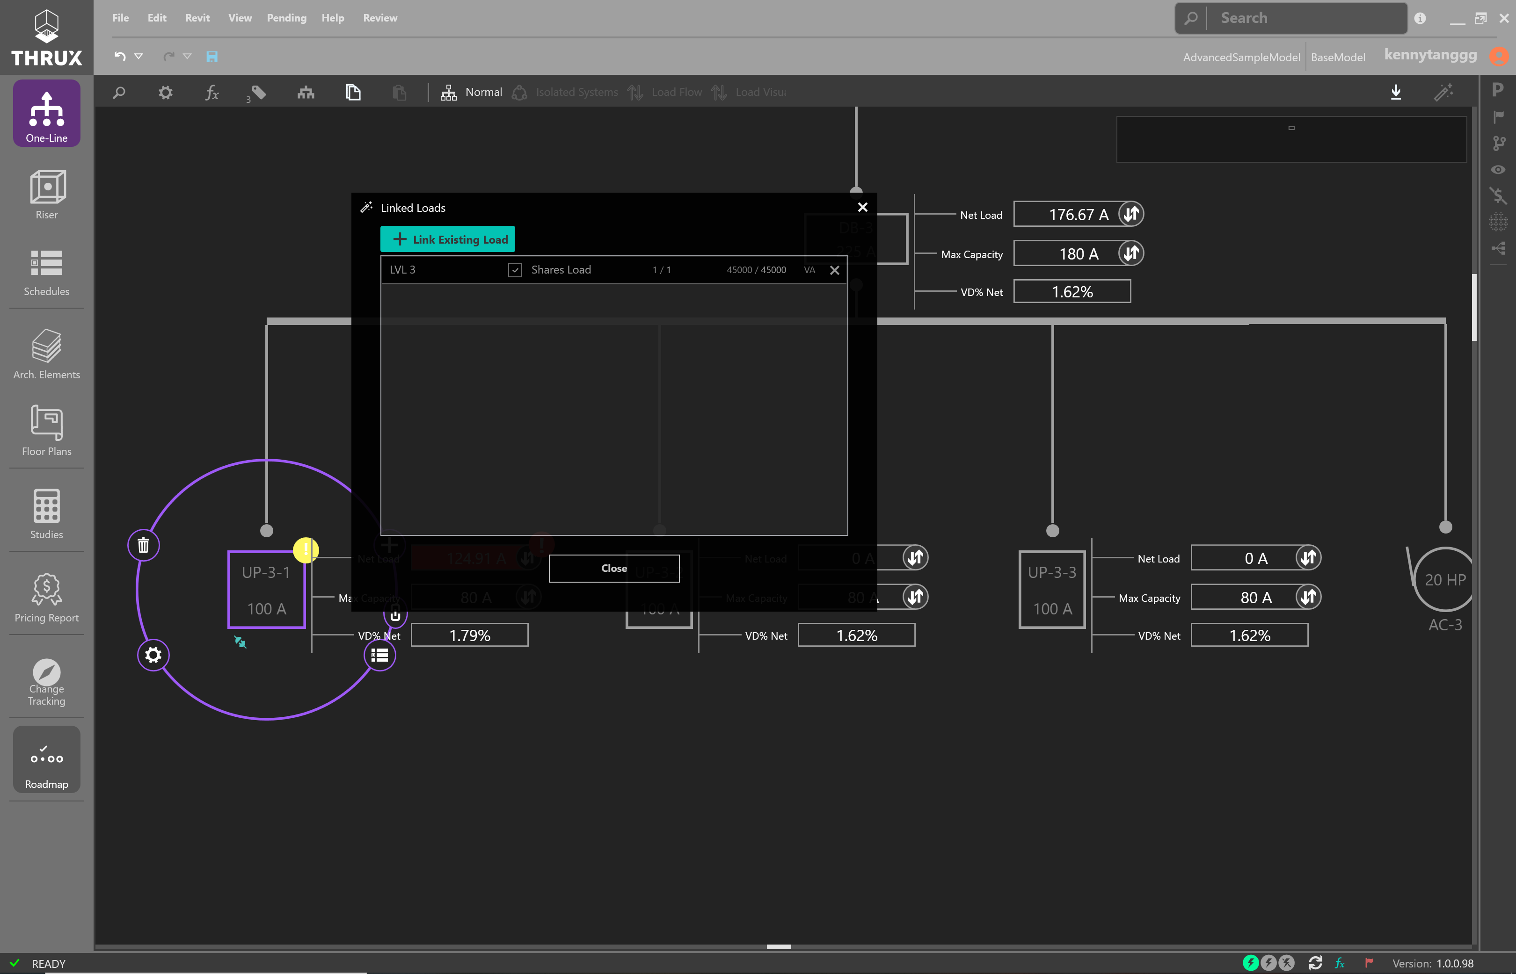The image size is (1516, 974).
Task: Open the Floor Plans view
Action: point(46,431)
